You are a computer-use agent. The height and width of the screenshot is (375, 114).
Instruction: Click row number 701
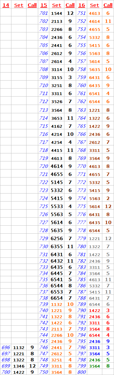click(44, 13)
